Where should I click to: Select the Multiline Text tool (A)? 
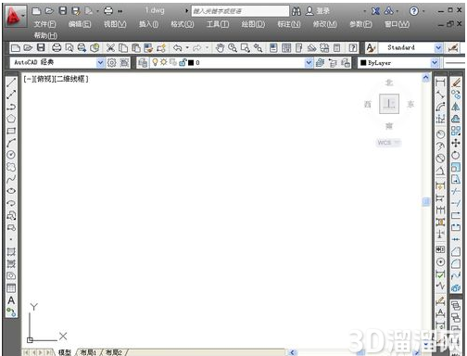[x=11, y=300]
